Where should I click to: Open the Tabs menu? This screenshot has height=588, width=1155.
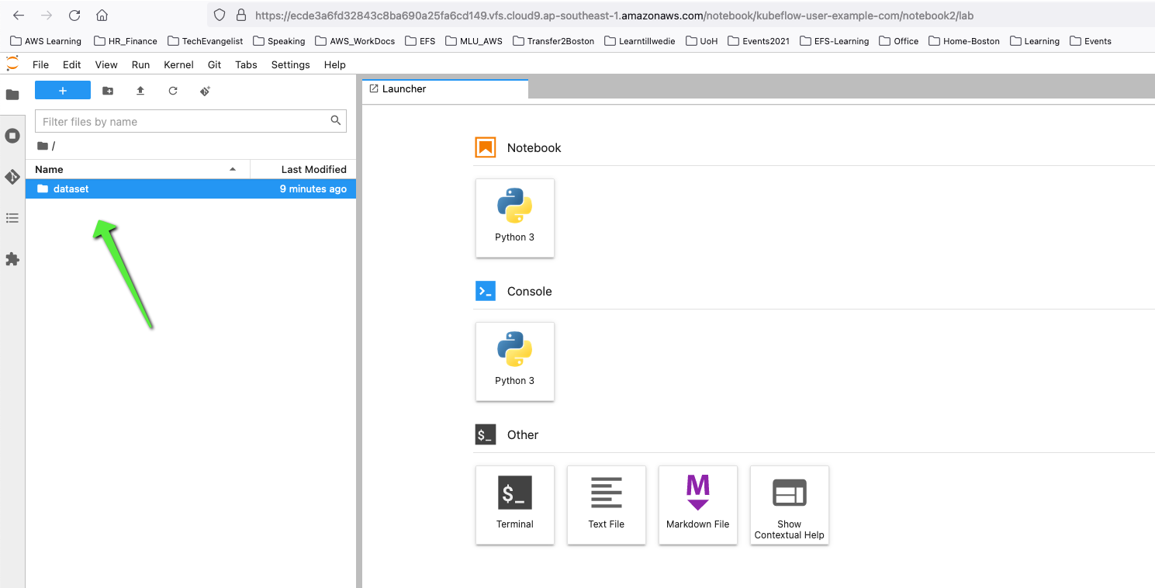tap(246, 64)
